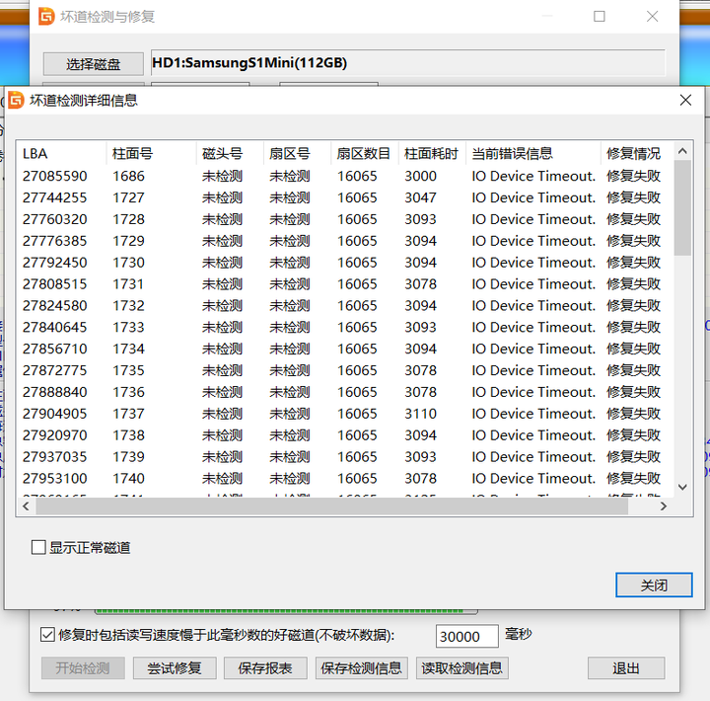
Task: Click the vertical scrollbar thumb
Action: pyautogui.click(x=682, y=207)
